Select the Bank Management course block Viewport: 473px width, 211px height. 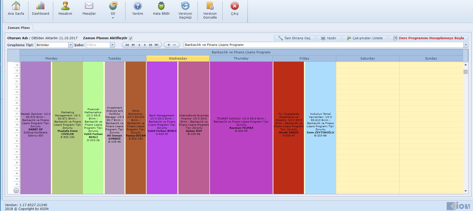tap(162, 128)
